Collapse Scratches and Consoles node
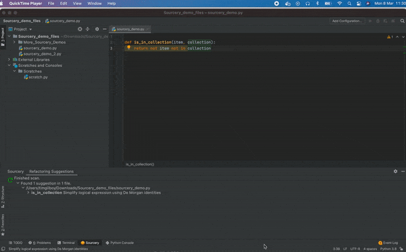 tap(9, 66)
